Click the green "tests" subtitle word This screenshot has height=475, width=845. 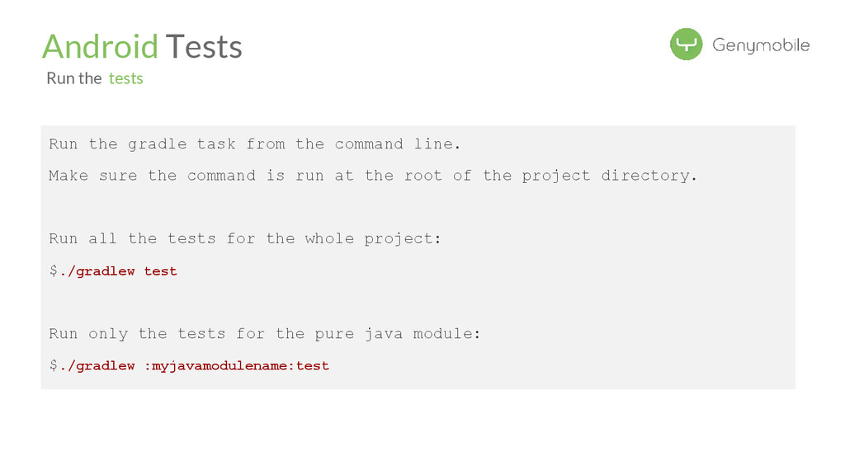click(x=126, y=78)
